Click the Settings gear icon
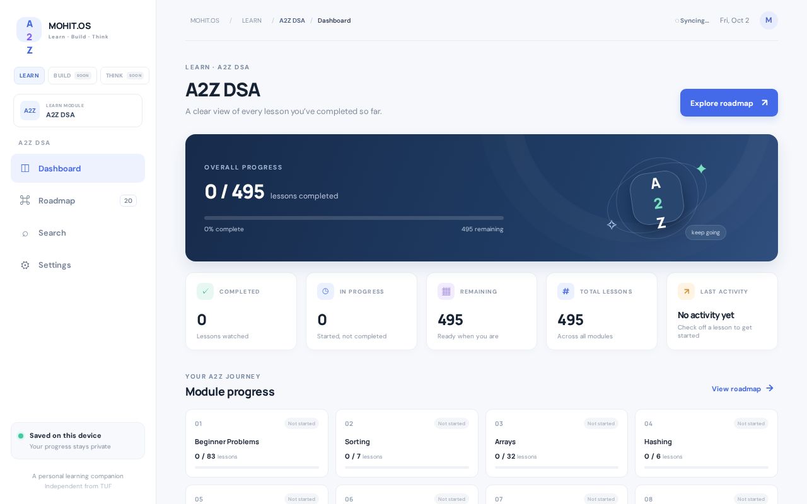Viewport: 807px width, 504px height. [25, 265]
